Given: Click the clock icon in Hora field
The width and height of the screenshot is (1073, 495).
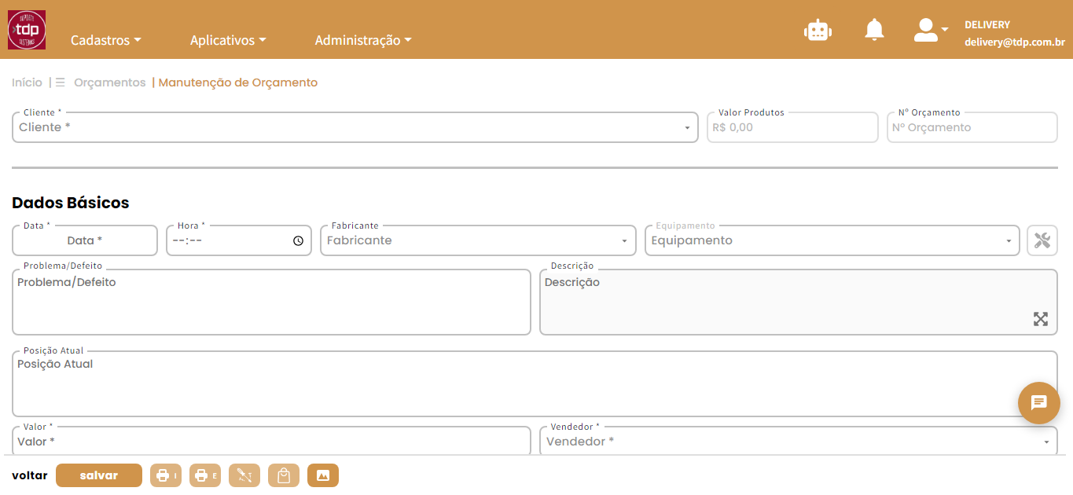Looking at the screenshot, I should point(298,241).
